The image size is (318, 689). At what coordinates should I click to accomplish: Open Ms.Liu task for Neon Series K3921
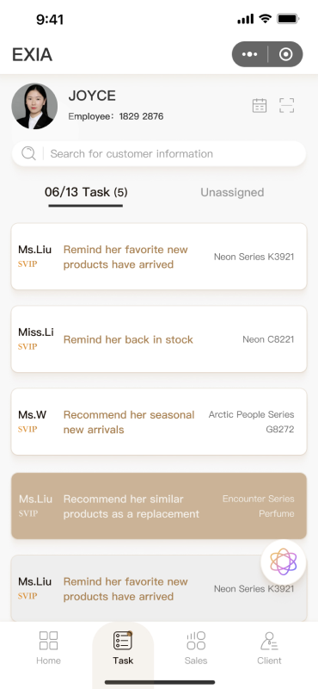(x=159, y=257)
